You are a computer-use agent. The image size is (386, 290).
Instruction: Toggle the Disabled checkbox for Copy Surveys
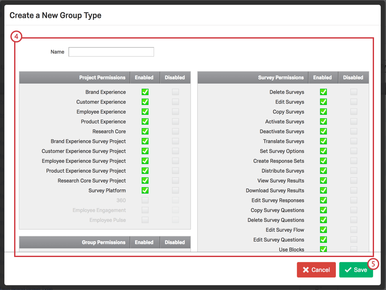354,111
